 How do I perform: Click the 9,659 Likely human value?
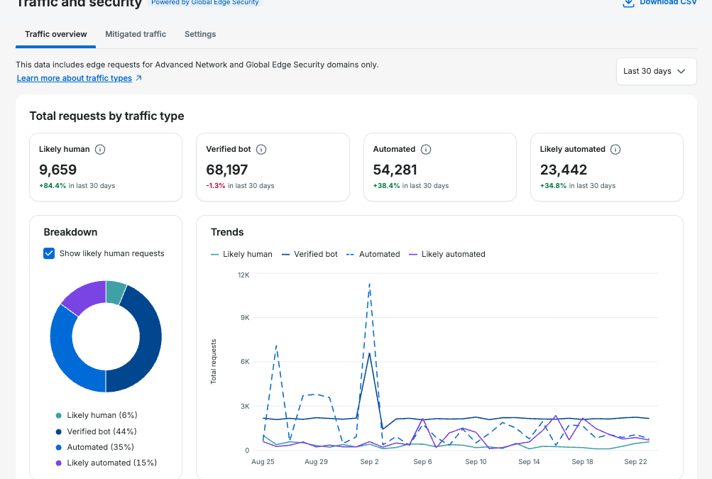point(57,170)
